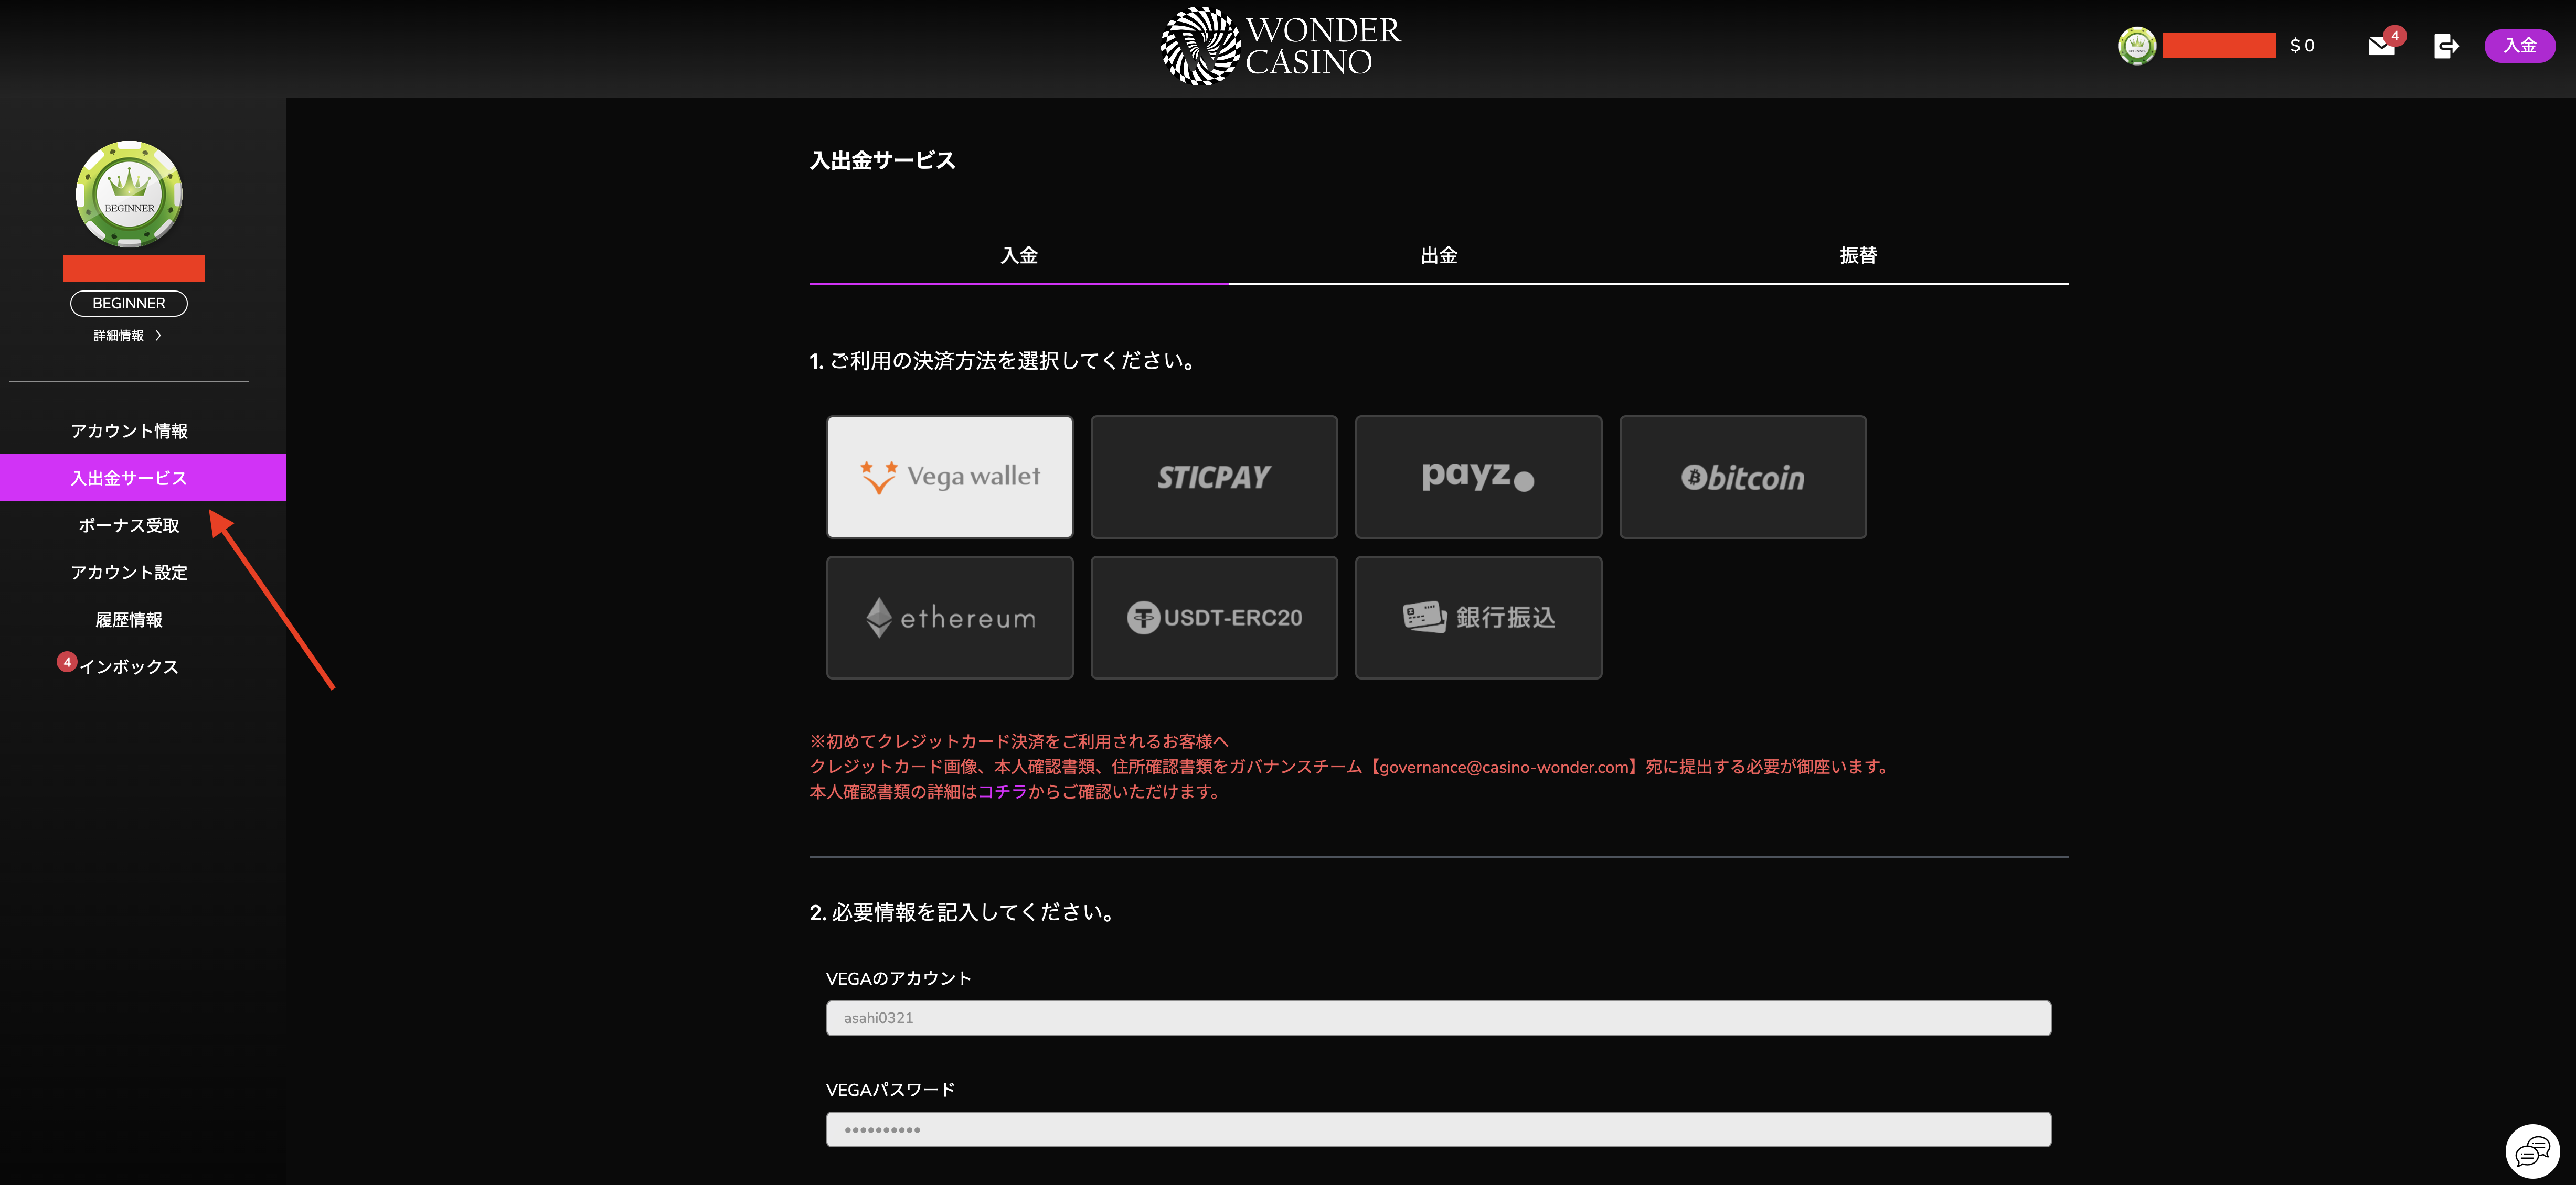Click the VEGAパスワード input field
2576x1185 pixels.
pyautogui.click(x=1438, y=1129)
